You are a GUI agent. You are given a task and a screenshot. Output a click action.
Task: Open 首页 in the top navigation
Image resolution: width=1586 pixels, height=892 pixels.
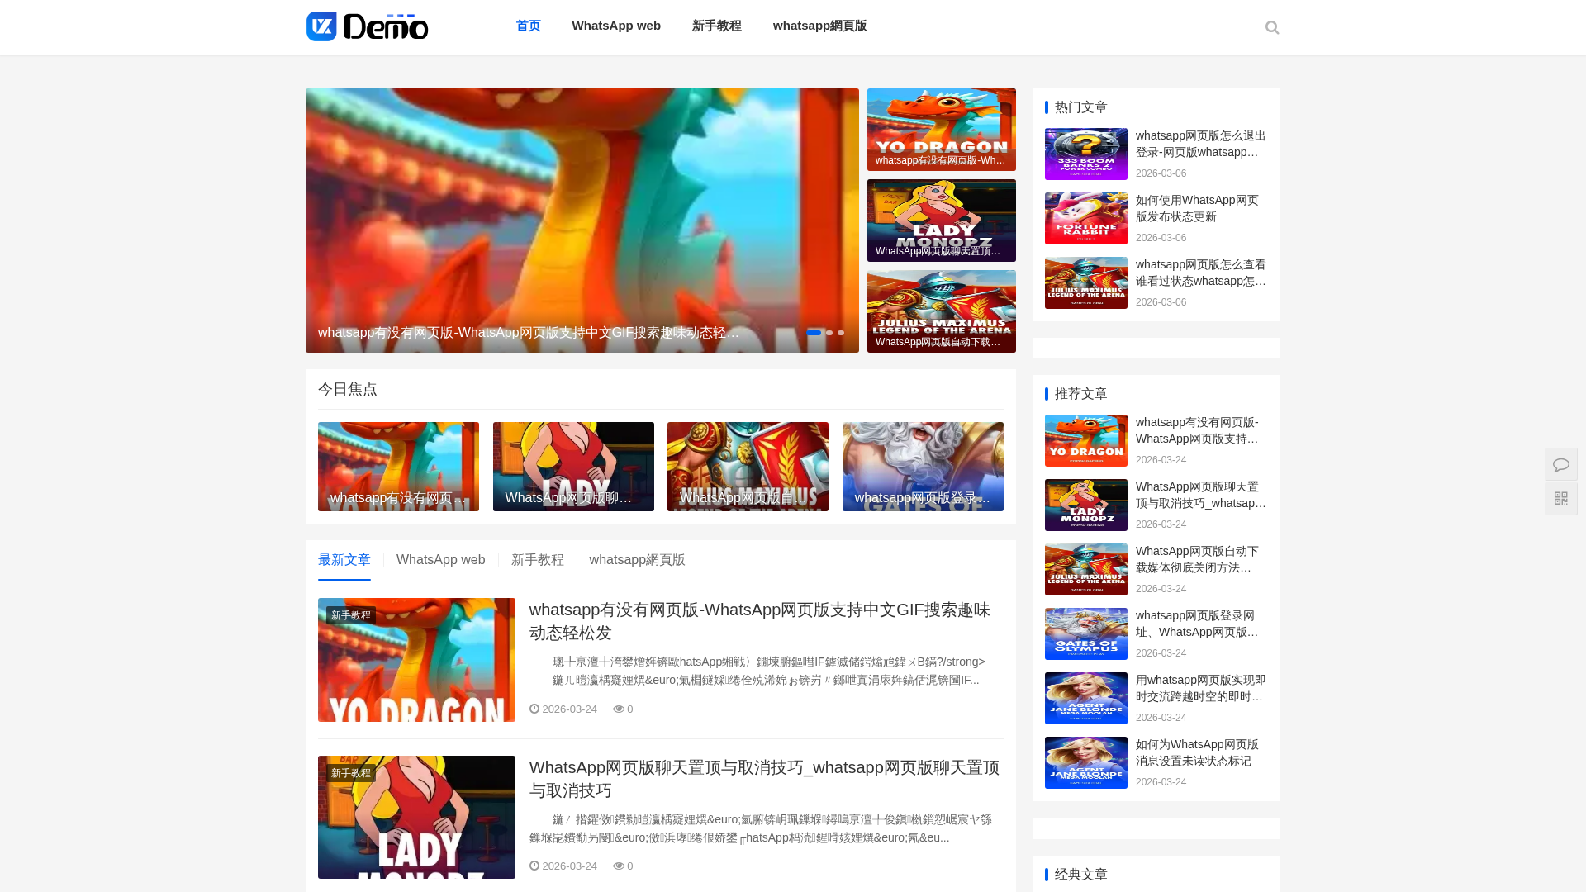528,26
